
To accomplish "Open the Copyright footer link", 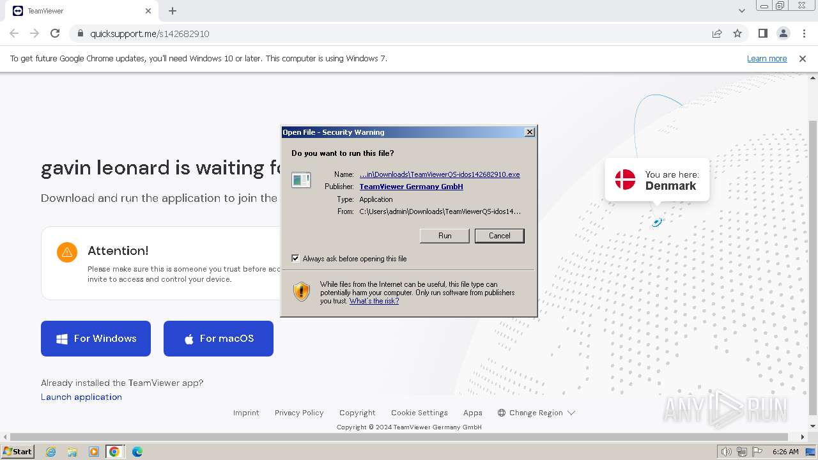I will coord(357,413).
